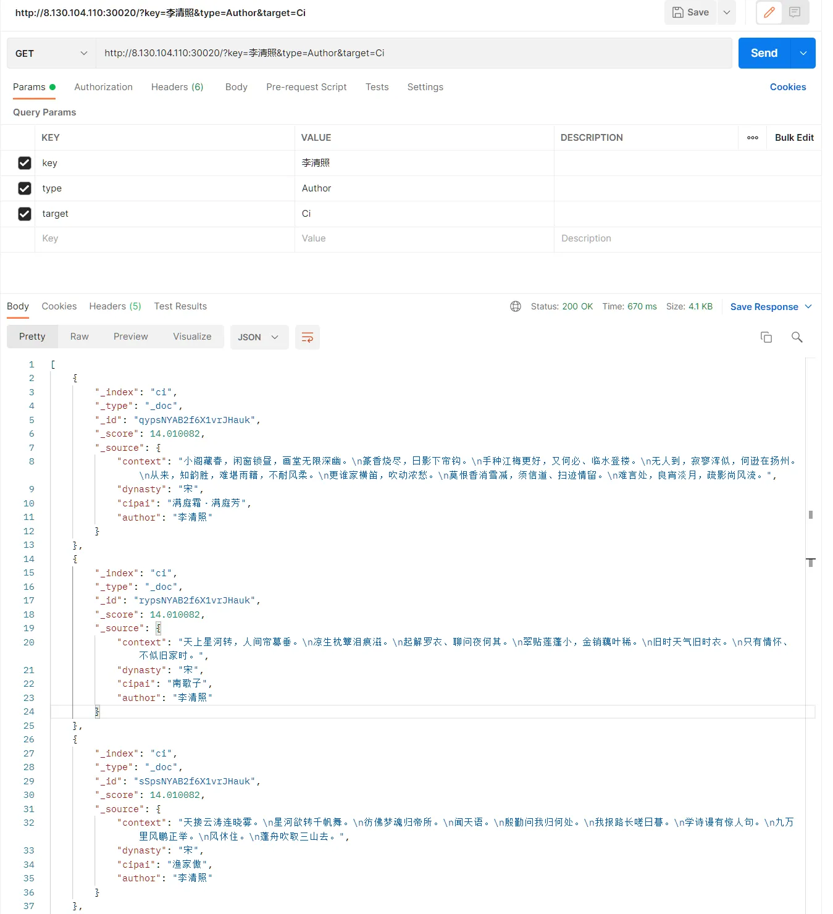Uncheck the type parameter checkbox

click(25, 188)
